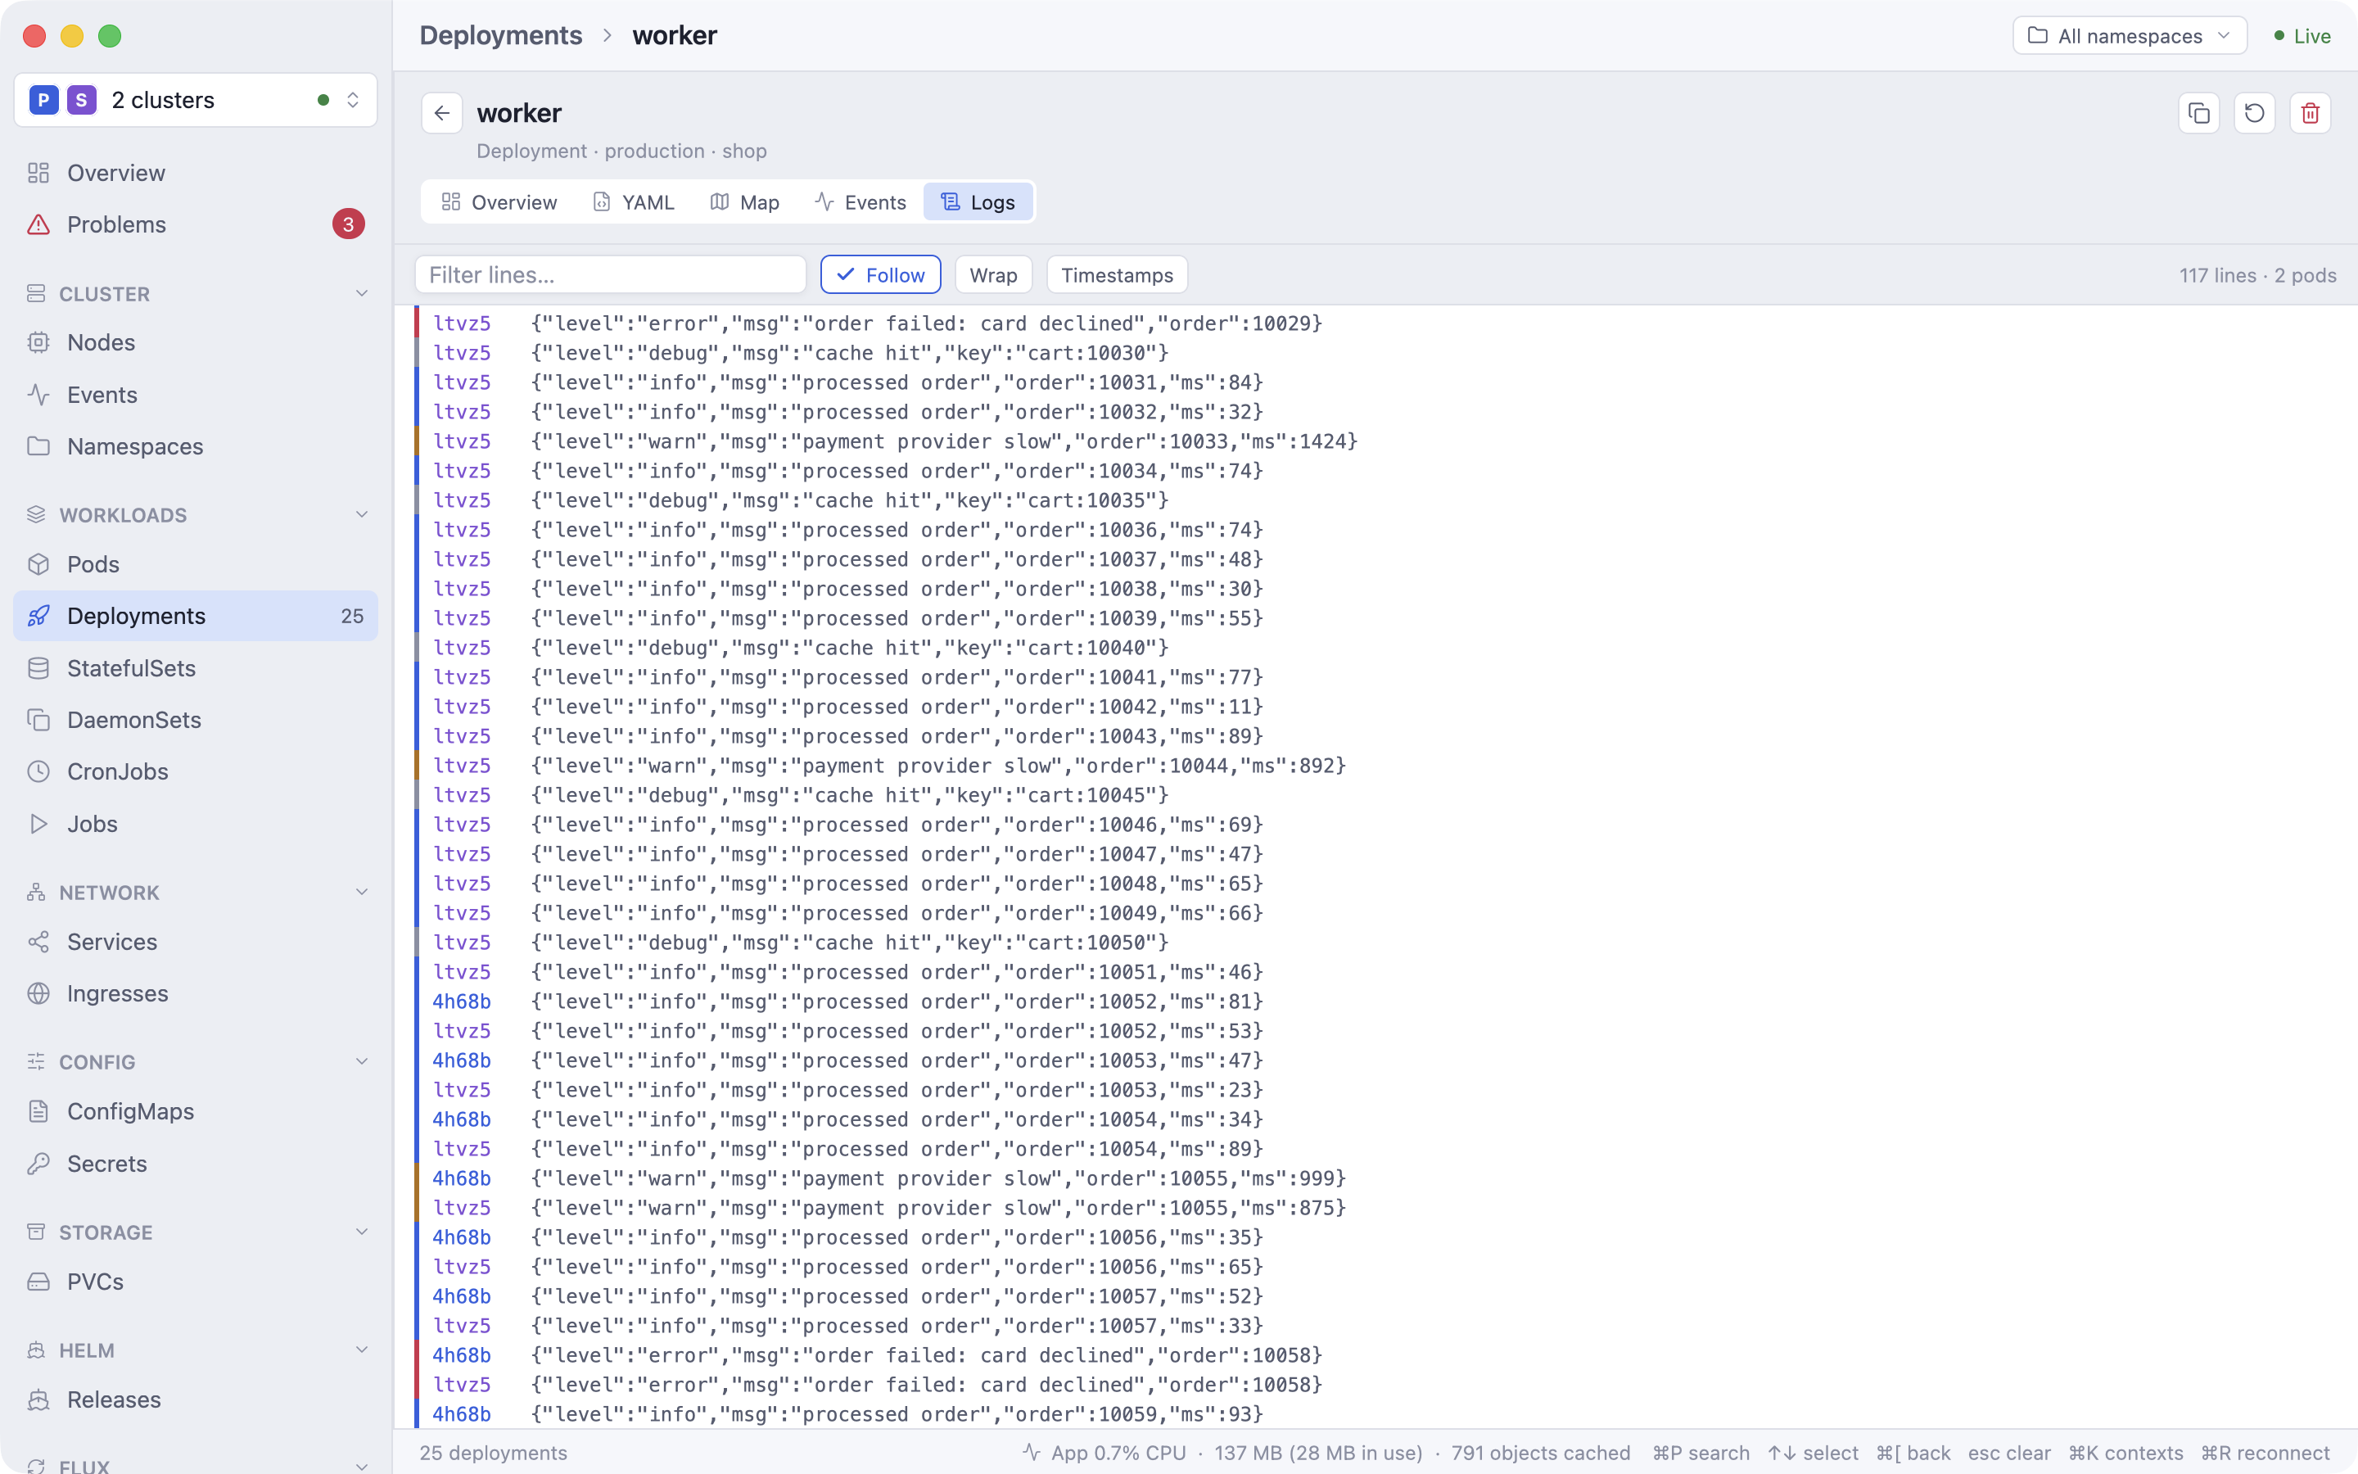Click the Live status indicator
Screen dimensions: 2358x1474
(2302, 36)
